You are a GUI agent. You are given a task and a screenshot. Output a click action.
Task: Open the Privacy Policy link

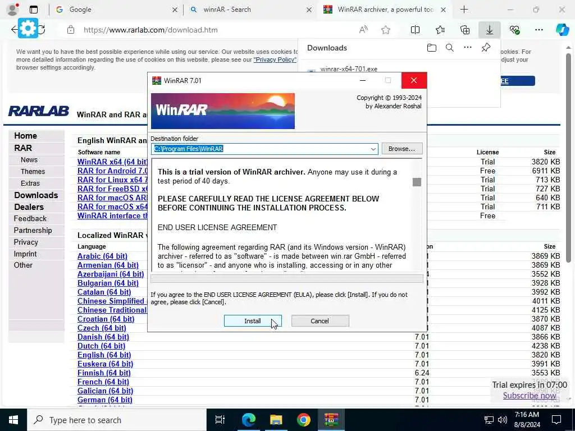275,59
